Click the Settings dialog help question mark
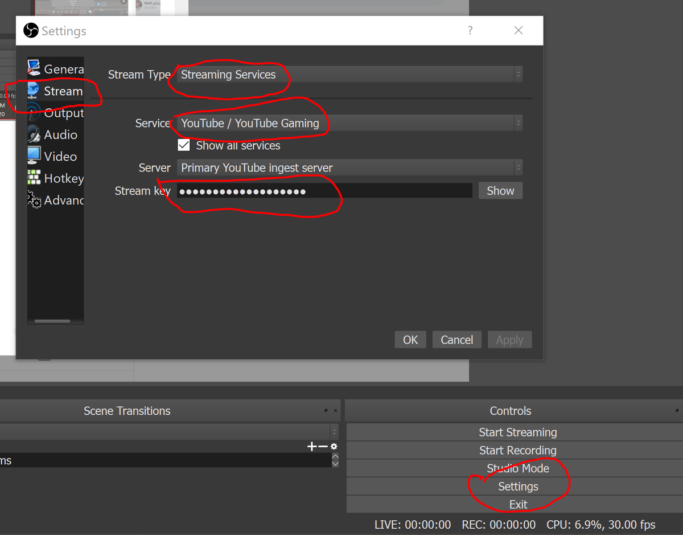The width and height of the screenshot is (683, 535). tap(470, 31)
